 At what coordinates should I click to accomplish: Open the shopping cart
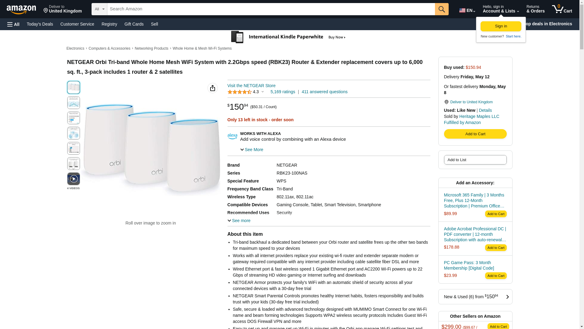(562, 9)
